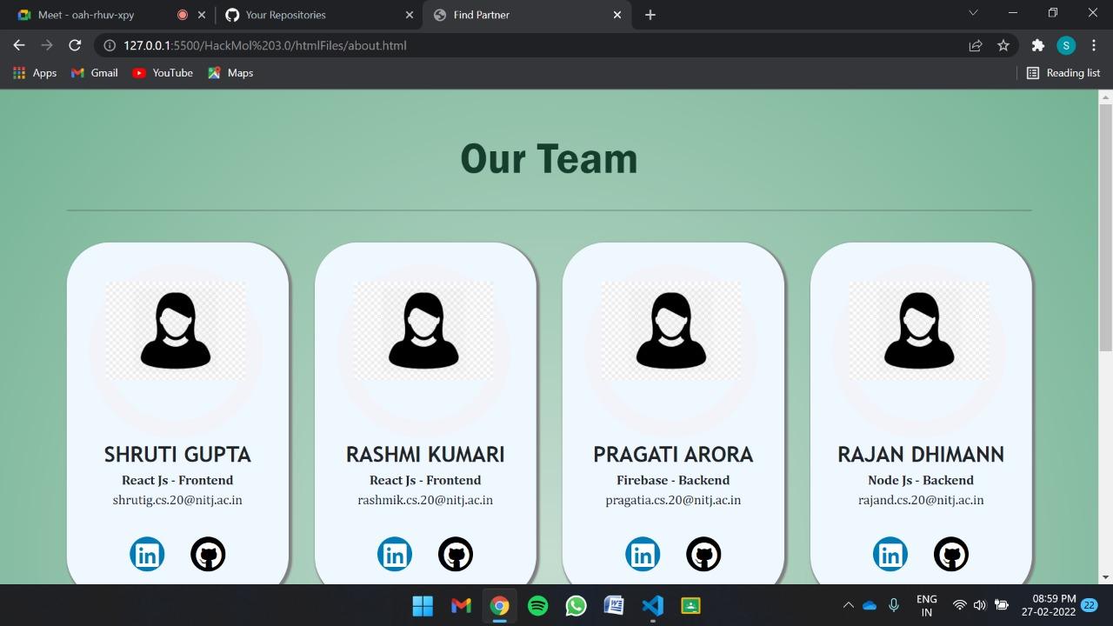Screen dimensions: 1113x626
Task: Click the email pragatia.cs.20@nitj.ac.in
Action: point(673,500)
